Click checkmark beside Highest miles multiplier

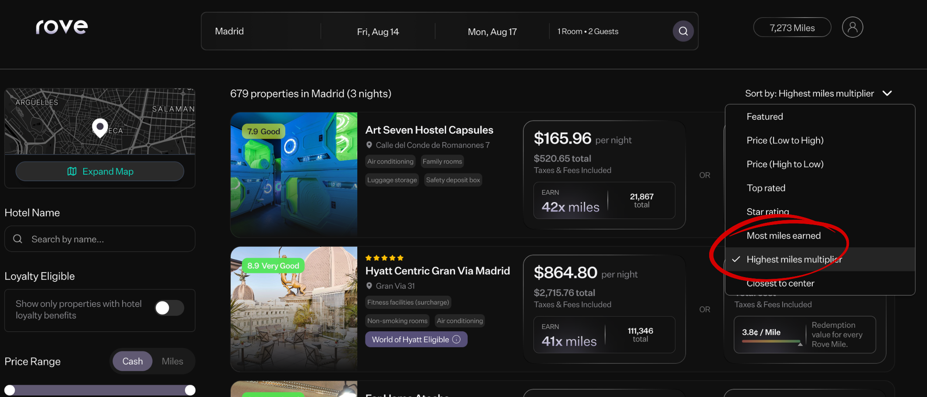tap(736, 259)
